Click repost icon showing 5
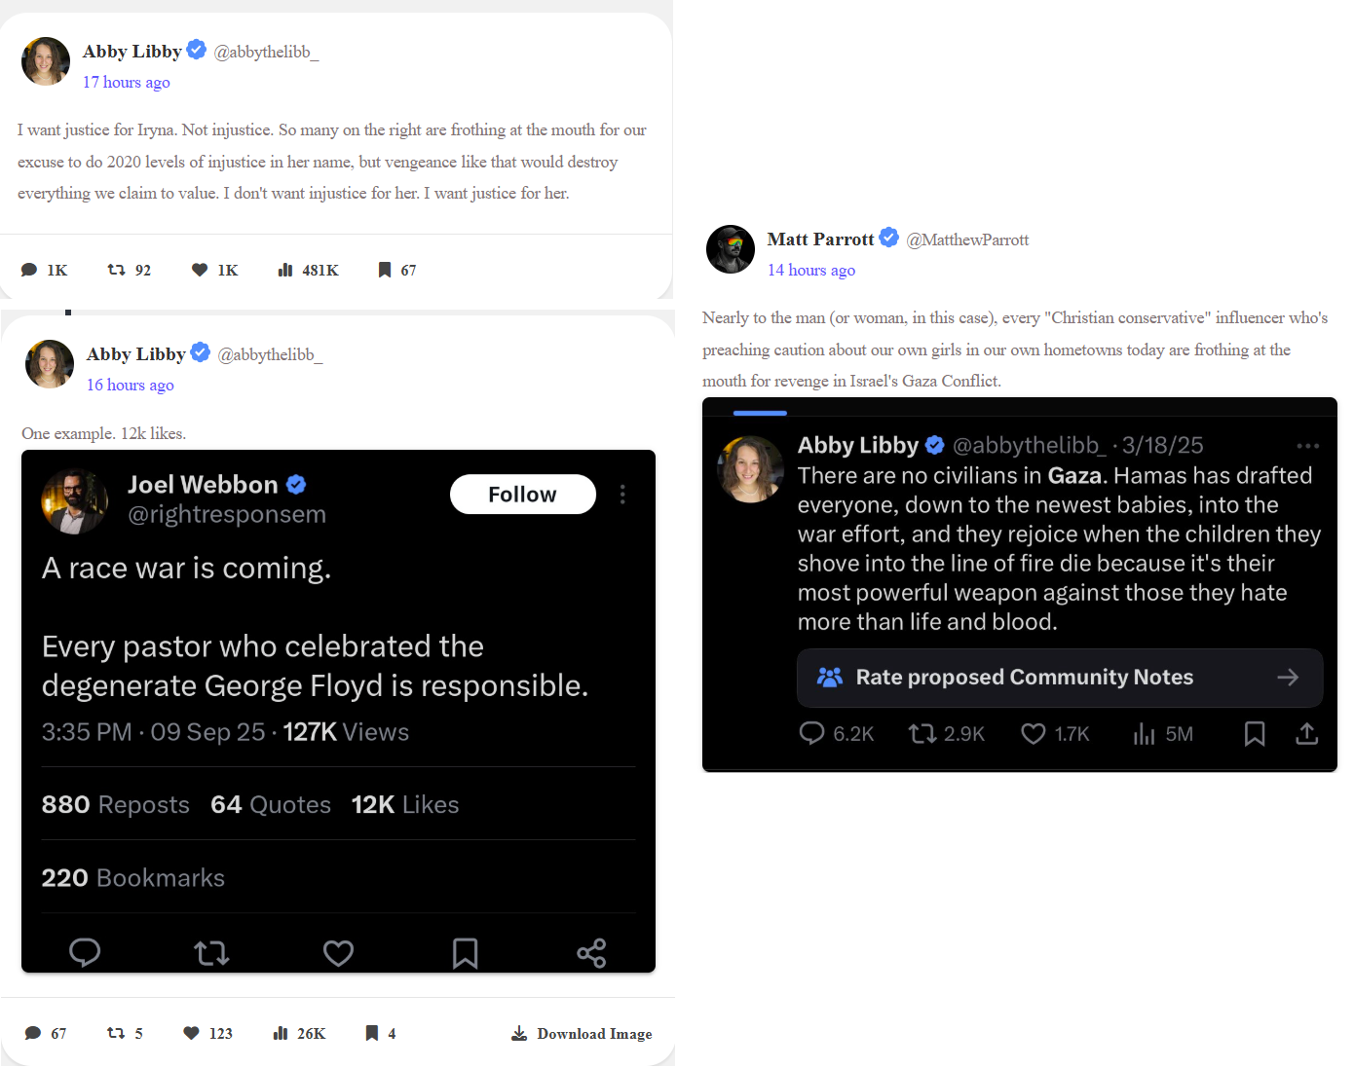The height and width of the screenshot is (1068, 1354). [x=116, y=1033]
